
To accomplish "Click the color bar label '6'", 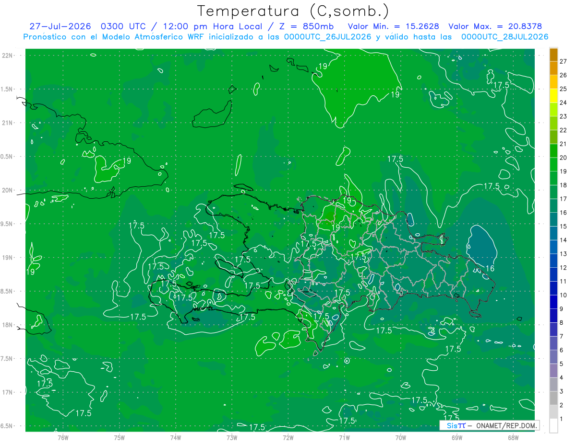I will [x=562, y=350].
